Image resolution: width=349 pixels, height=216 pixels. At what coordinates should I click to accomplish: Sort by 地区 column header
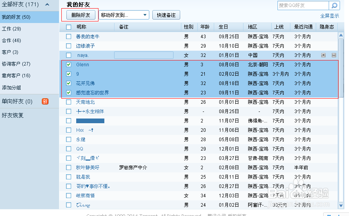pos(252,27)
